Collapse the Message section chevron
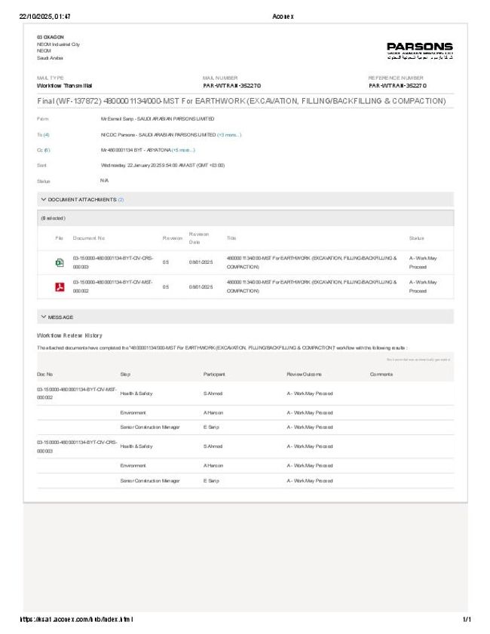 click(44, 317)
